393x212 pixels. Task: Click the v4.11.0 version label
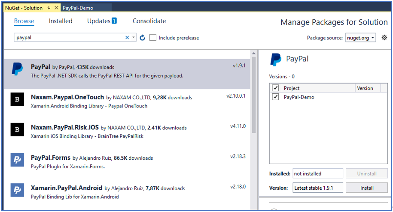click(x=238, y=126)
